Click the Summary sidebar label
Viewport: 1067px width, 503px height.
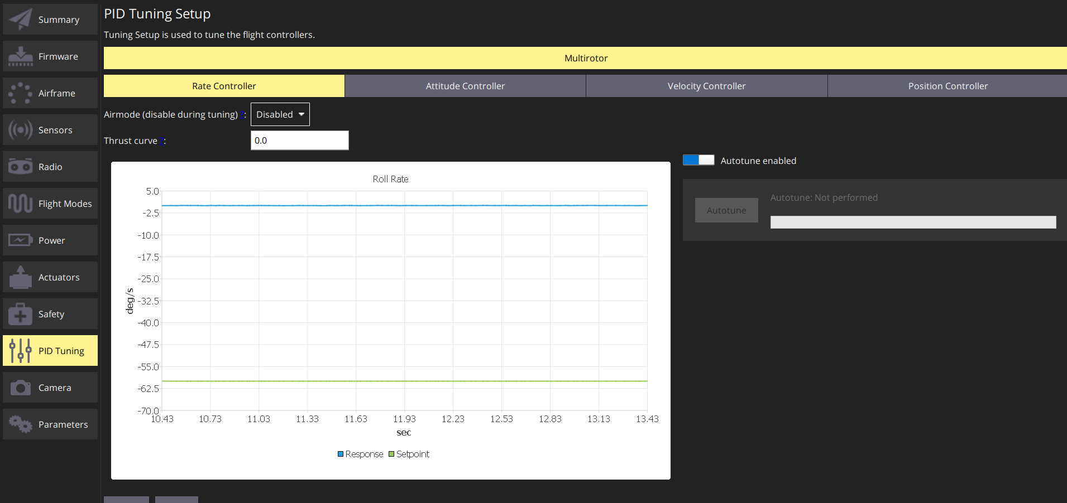coord(59,20)
